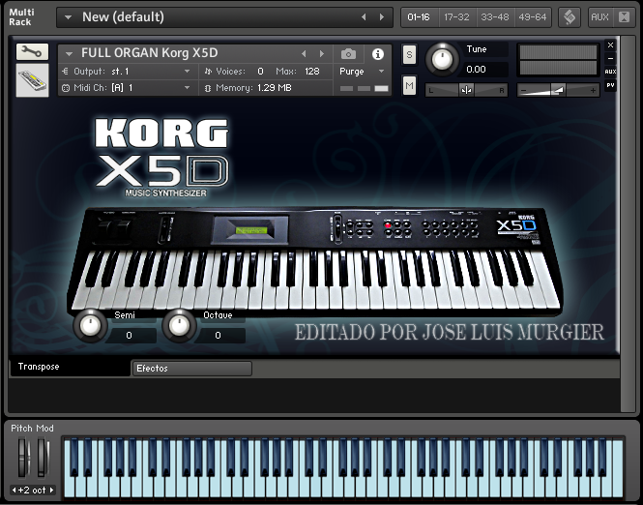Screen dimensions: 643x505
Task: Open the snapshot view camera icon
Action: (x=348, y=54)
